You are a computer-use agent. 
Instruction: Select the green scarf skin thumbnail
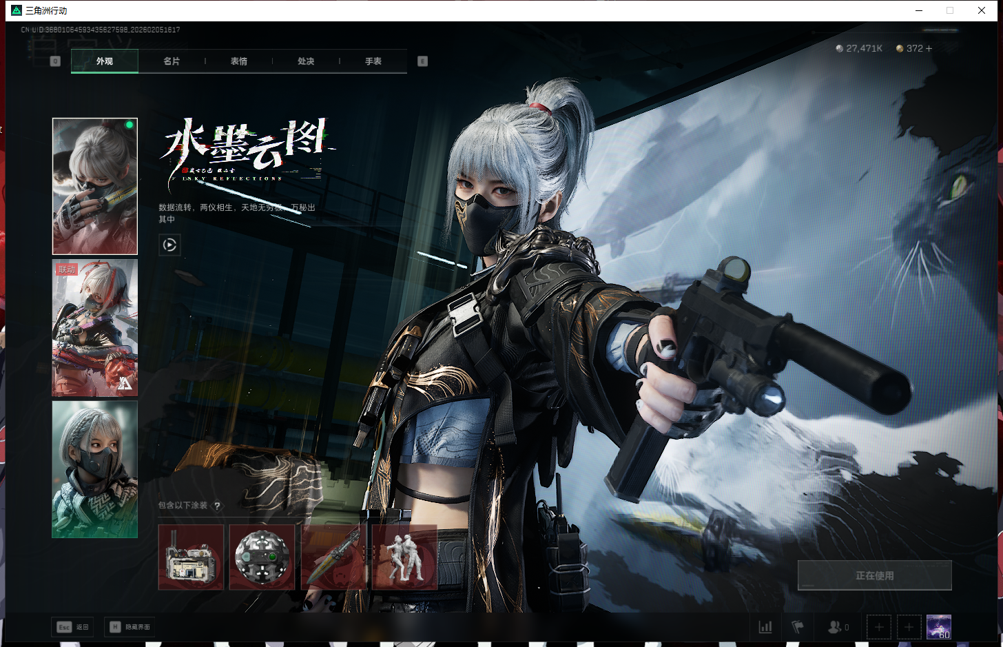coord(95,469)
